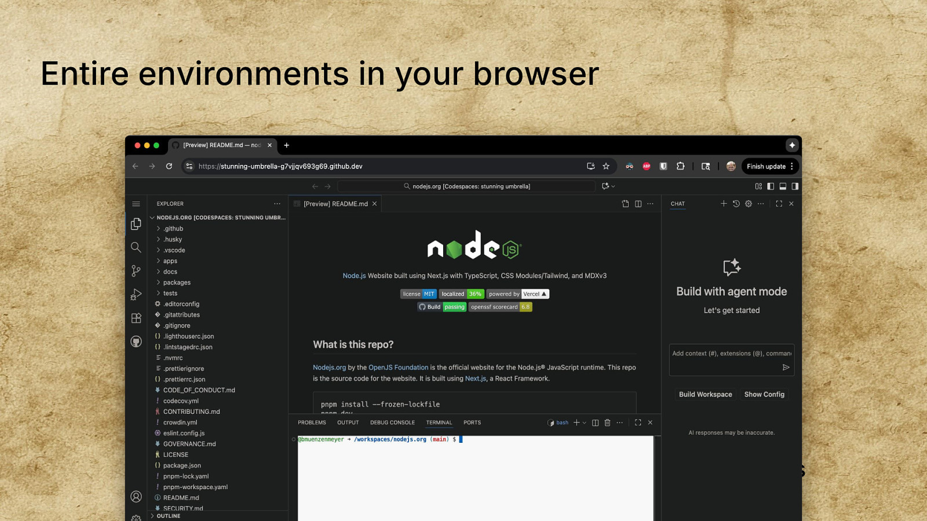Image resolution: width=927 pixels, height=521 pixels.
Task: Split the terminal panel
Action: 595,423
